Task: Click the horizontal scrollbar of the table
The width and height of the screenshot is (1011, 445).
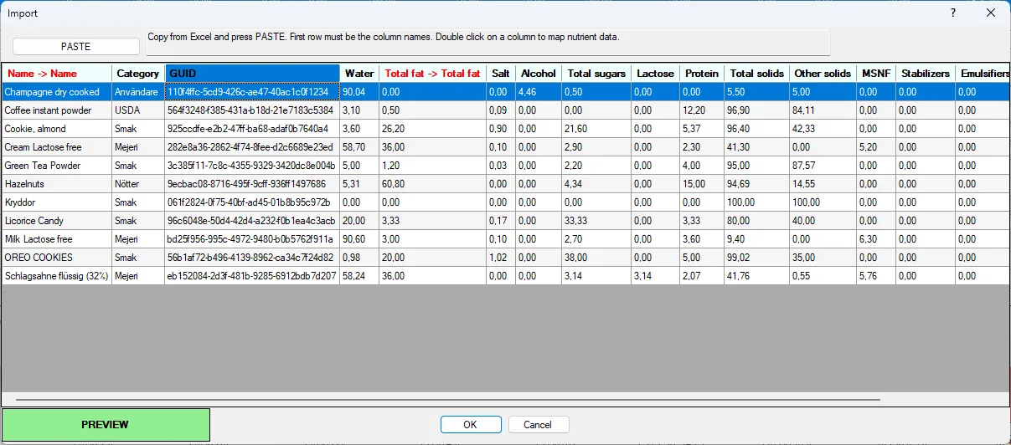Action: click(x=447, y=400)
